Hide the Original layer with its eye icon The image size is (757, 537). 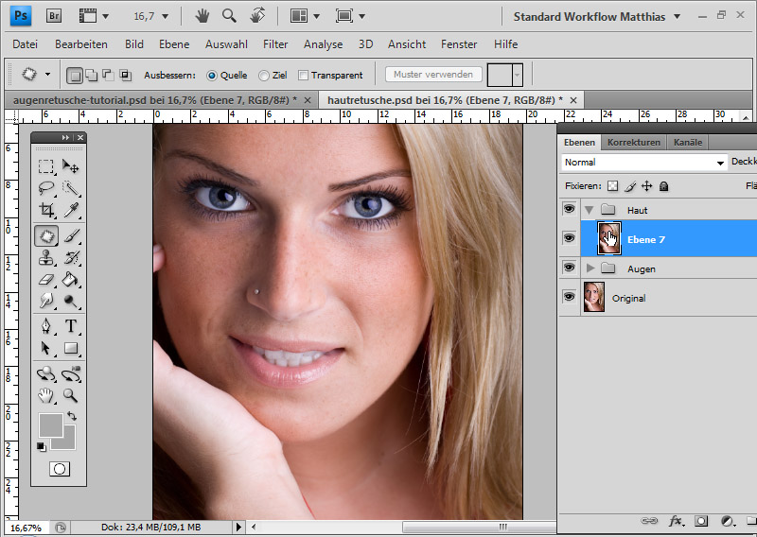pos(569,298)
